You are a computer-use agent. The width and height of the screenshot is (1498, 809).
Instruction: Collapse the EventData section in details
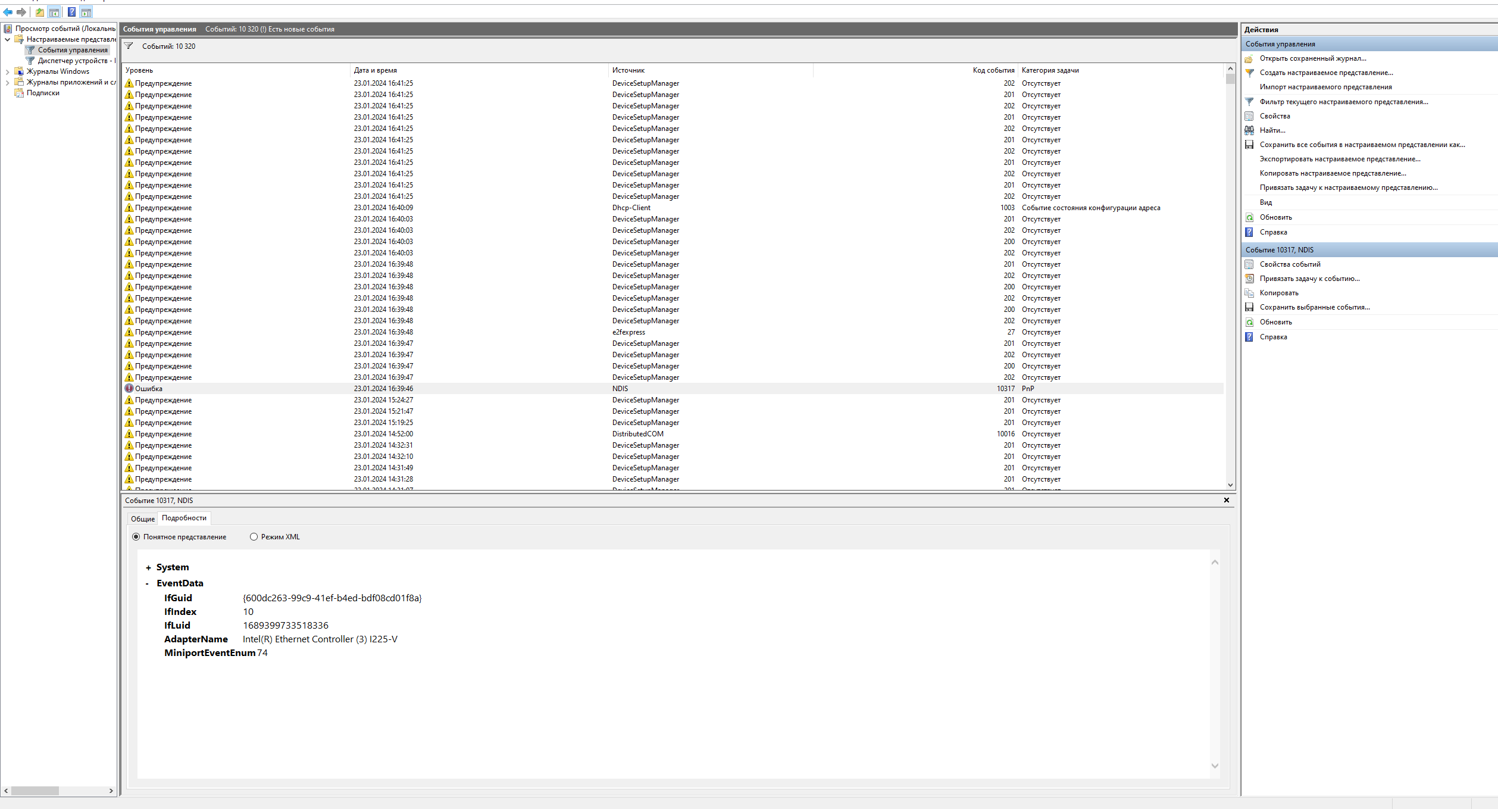click(148, 584)
